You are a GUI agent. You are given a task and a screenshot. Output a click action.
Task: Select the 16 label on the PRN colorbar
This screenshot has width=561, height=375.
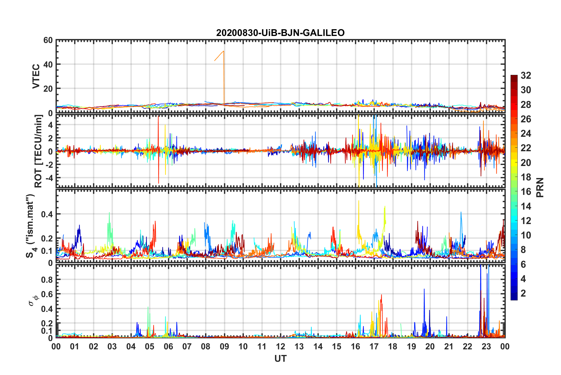tap(526, 192)
